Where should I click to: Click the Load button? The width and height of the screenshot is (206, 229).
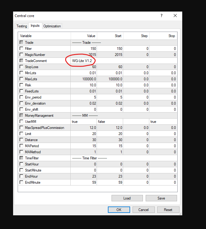coord(127,198)
